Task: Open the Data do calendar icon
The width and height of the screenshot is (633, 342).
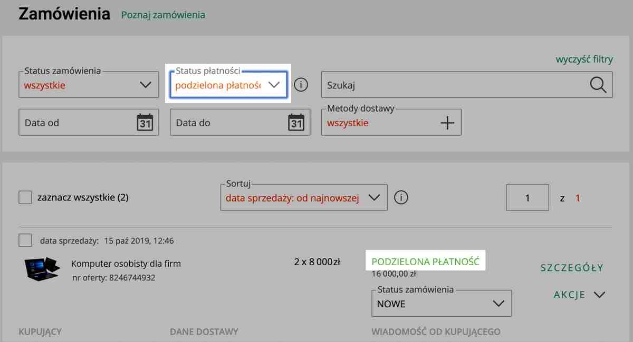Action: (x=296, y=123)
